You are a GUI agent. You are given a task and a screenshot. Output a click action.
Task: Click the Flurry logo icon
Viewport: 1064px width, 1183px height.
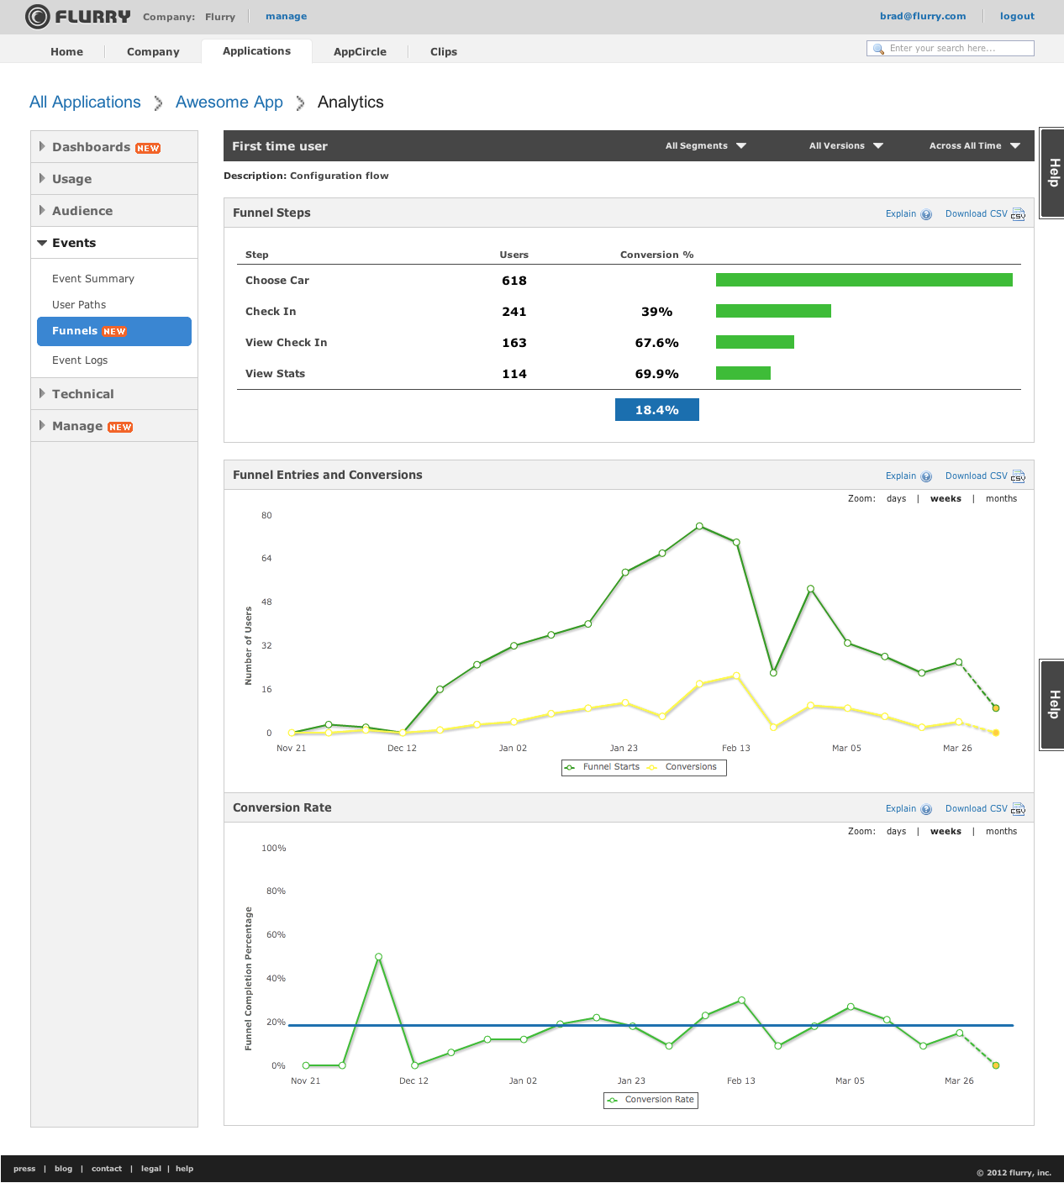tap(38, 17)
